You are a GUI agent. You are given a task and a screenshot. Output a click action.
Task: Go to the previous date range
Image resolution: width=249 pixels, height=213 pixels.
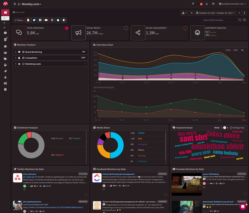coord(192,13)
